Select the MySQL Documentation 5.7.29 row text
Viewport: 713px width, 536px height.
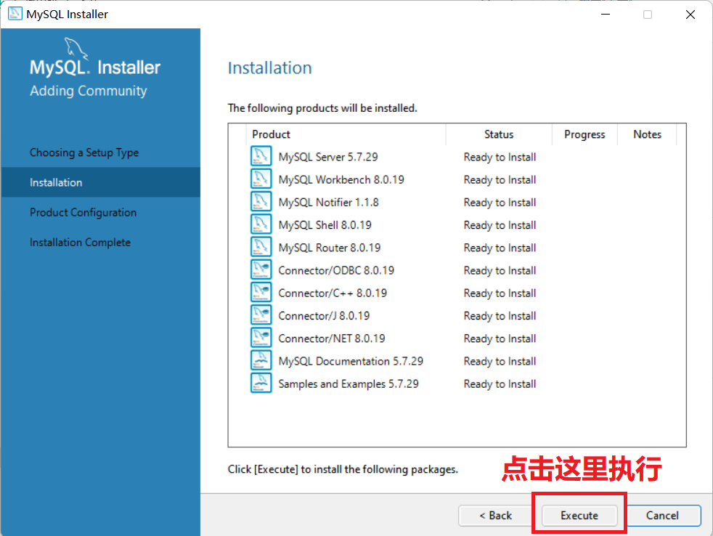pos(351,361)
